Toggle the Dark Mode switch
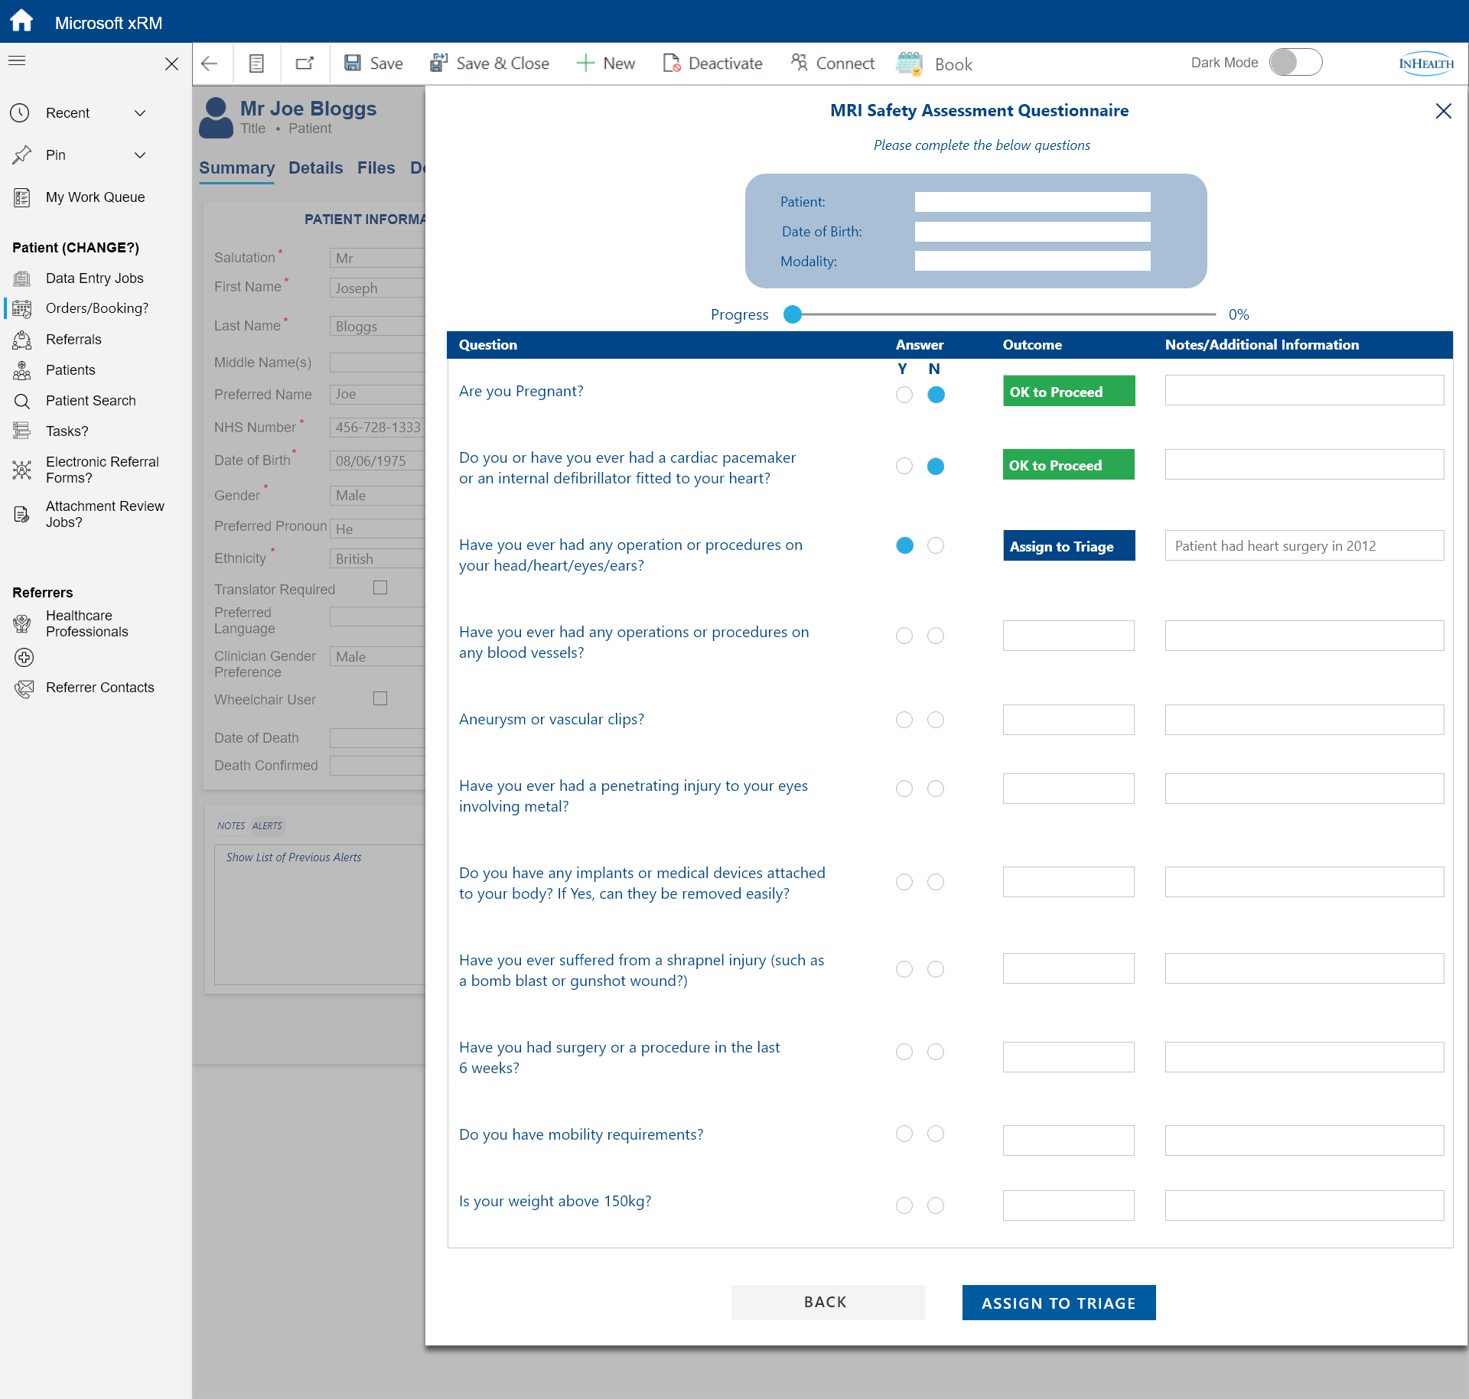 (1295, 63)
